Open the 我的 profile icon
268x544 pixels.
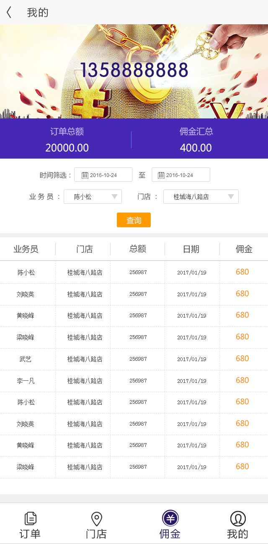pyautogui.click(x=237, y=519)
